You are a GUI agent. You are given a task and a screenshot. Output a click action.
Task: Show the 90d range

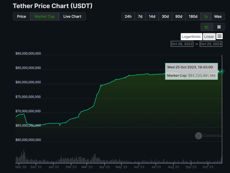179,16
